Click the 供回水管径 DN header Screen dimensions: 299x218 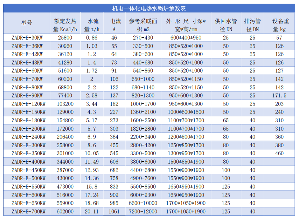coord(226,23)
